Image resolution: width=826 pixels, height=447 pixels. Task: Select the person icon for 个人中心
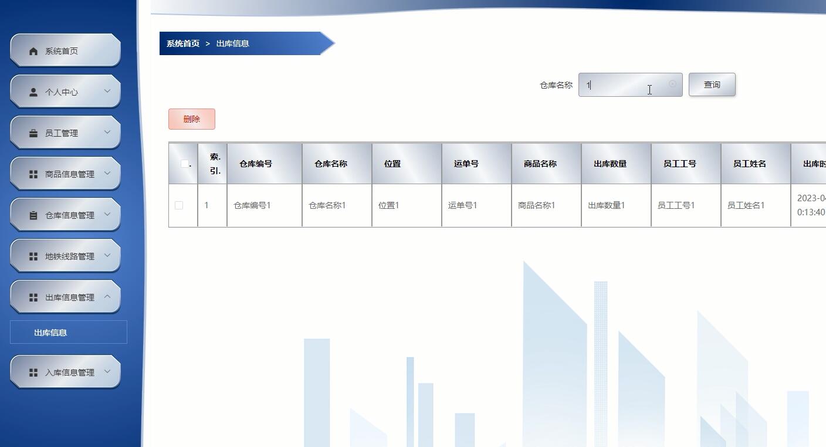pyautogui.click(x=33, y=92)
